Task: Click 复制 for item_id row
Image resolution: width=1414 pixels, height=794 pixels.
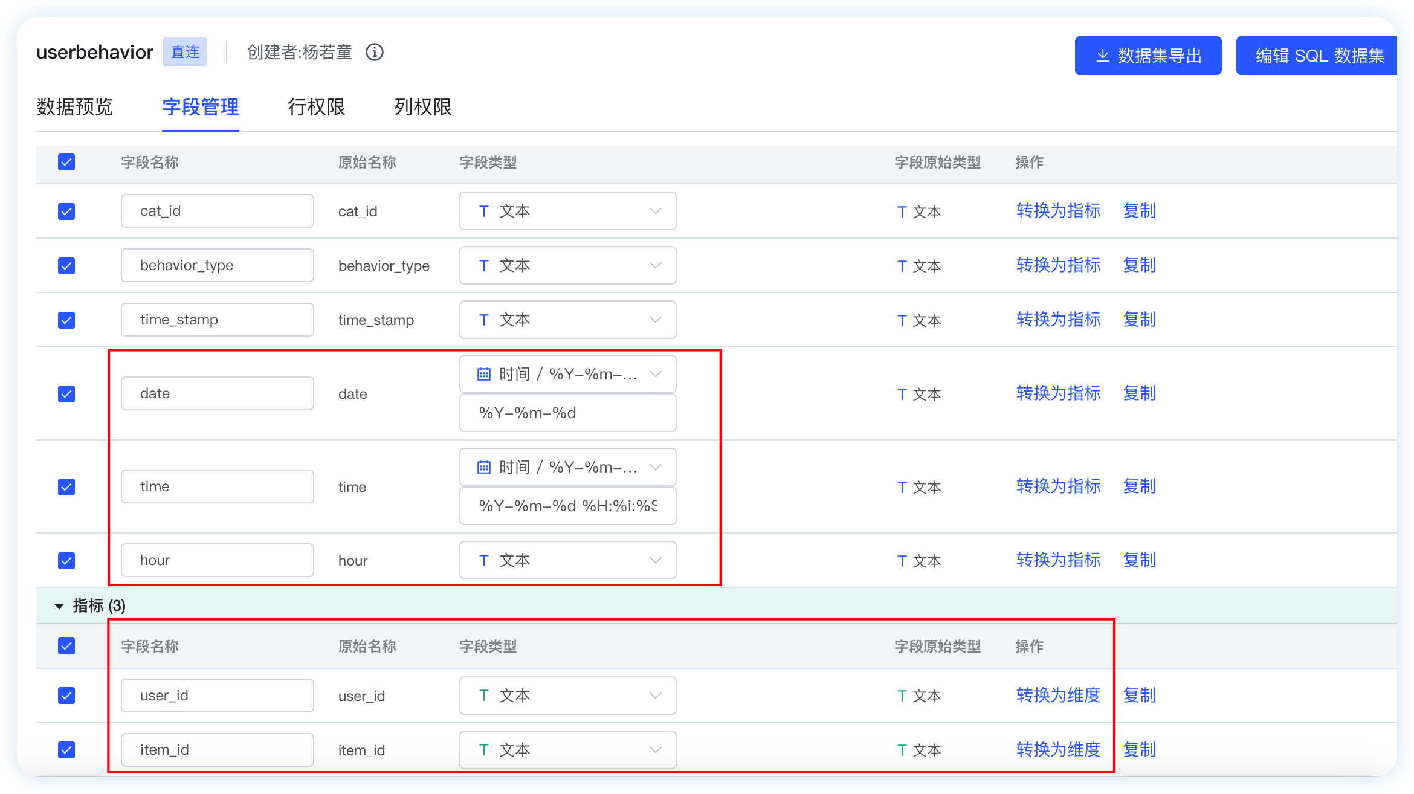Action: [1140, 750]
